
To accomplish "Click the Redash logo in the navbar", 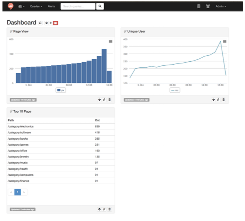I will [11, 6].
